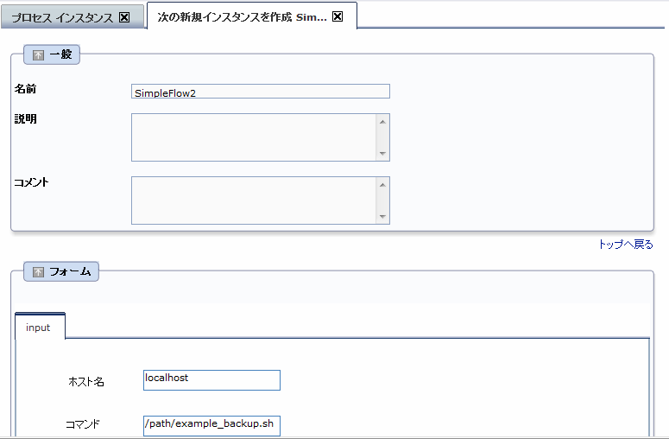
Task: Click the フォーム section header label
Action: point(71,272)
